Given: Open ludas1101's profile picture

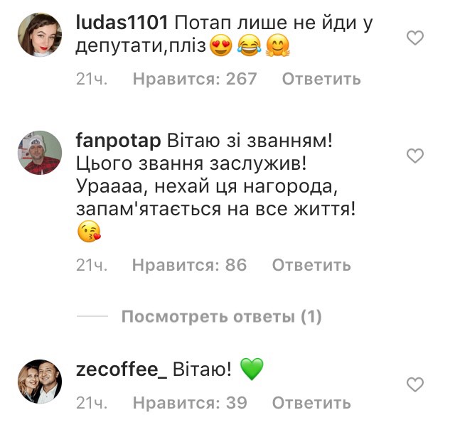Looking at the screenshot, I should pyautogui.click(x=40, y=35).
